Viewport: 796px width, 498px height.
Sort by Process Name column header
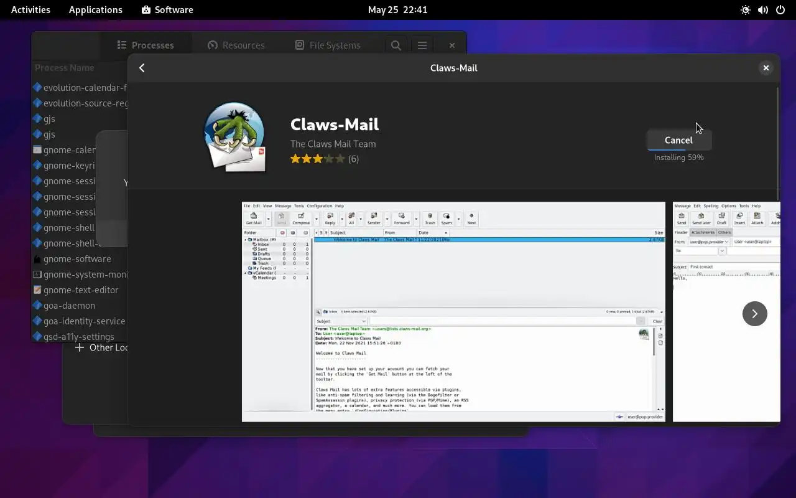tap(65, 68)
